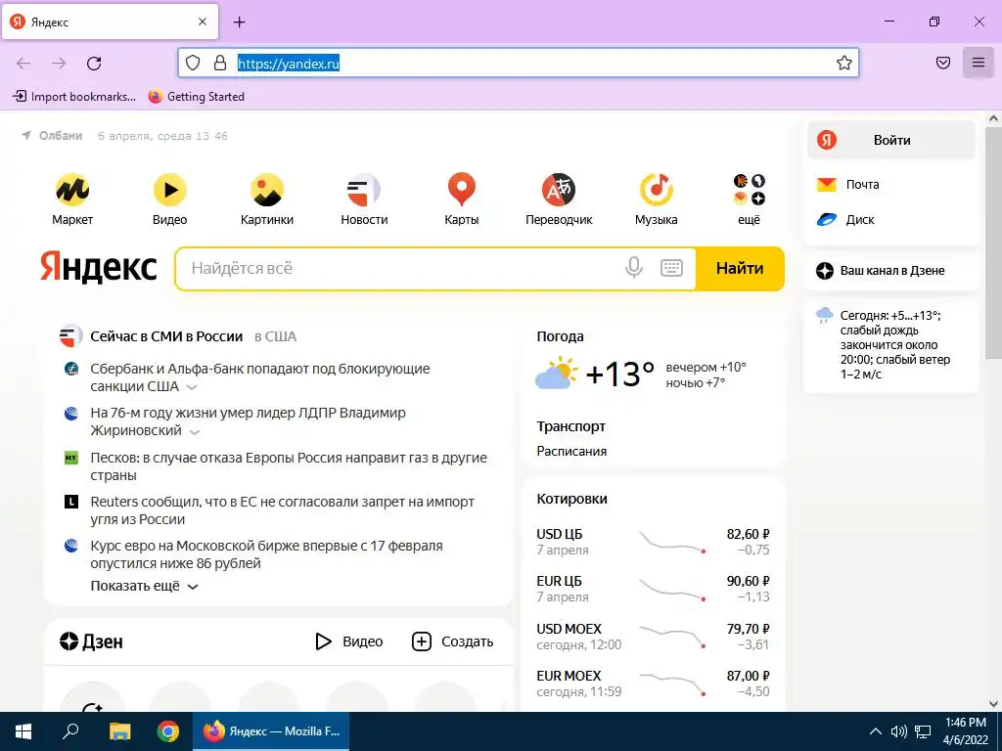Viewport: 1002px width, 751px height.
Task: Open the Олбани location link
Action: pyautogui.click(x=53, y=135)
